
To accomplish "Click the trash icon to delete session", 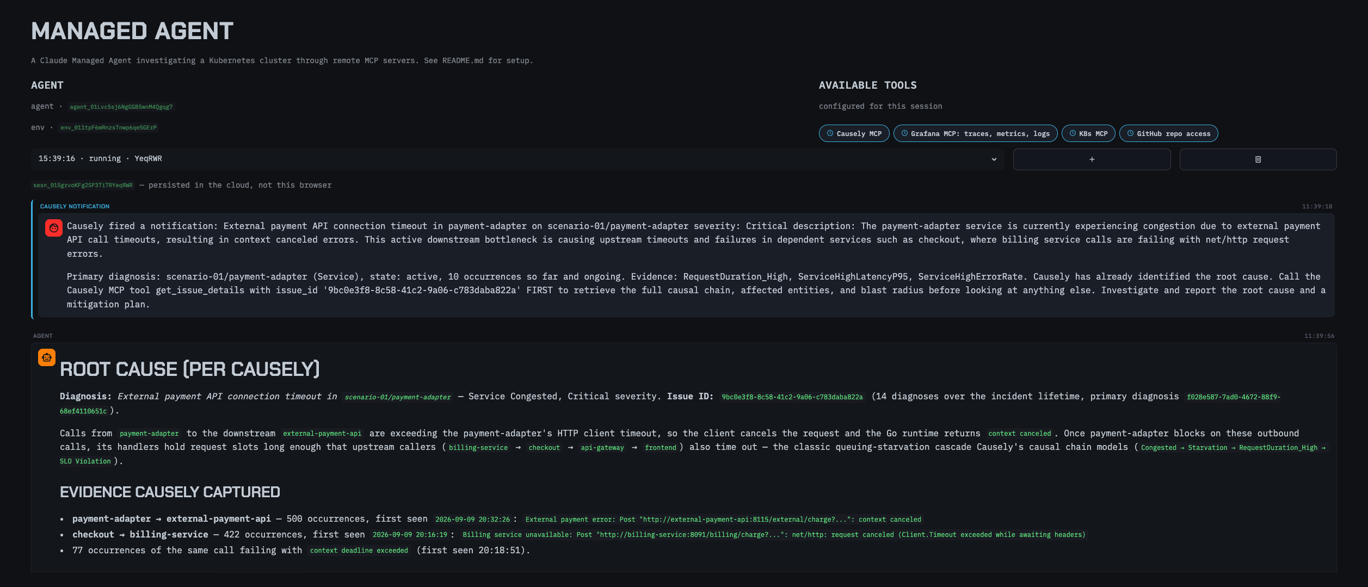I will coord(1258,159).
